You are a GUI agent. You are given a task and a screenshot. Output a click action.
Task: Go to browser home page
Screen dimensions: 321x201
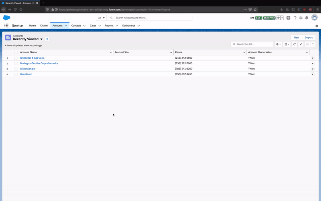click(x=21, y=9)
